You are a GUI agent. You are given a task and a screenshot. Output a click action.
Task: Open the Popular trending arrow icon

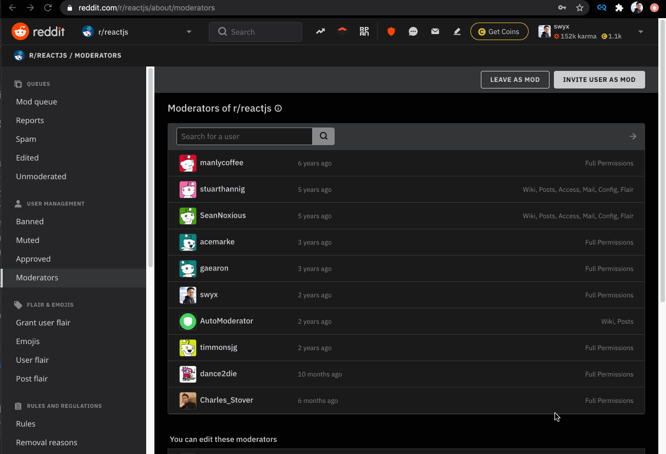pyautogui.click(x=320, y=32)
